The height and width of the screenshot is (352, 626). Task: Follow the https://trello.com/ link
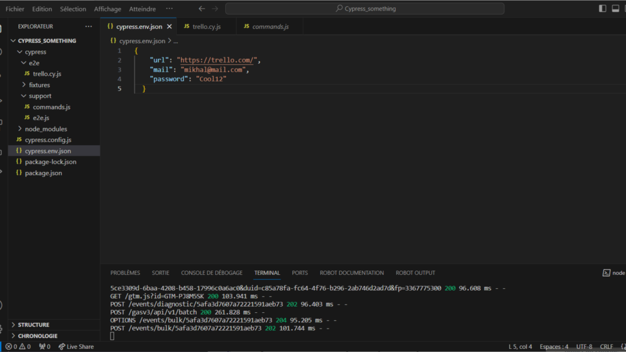(217, 60)
